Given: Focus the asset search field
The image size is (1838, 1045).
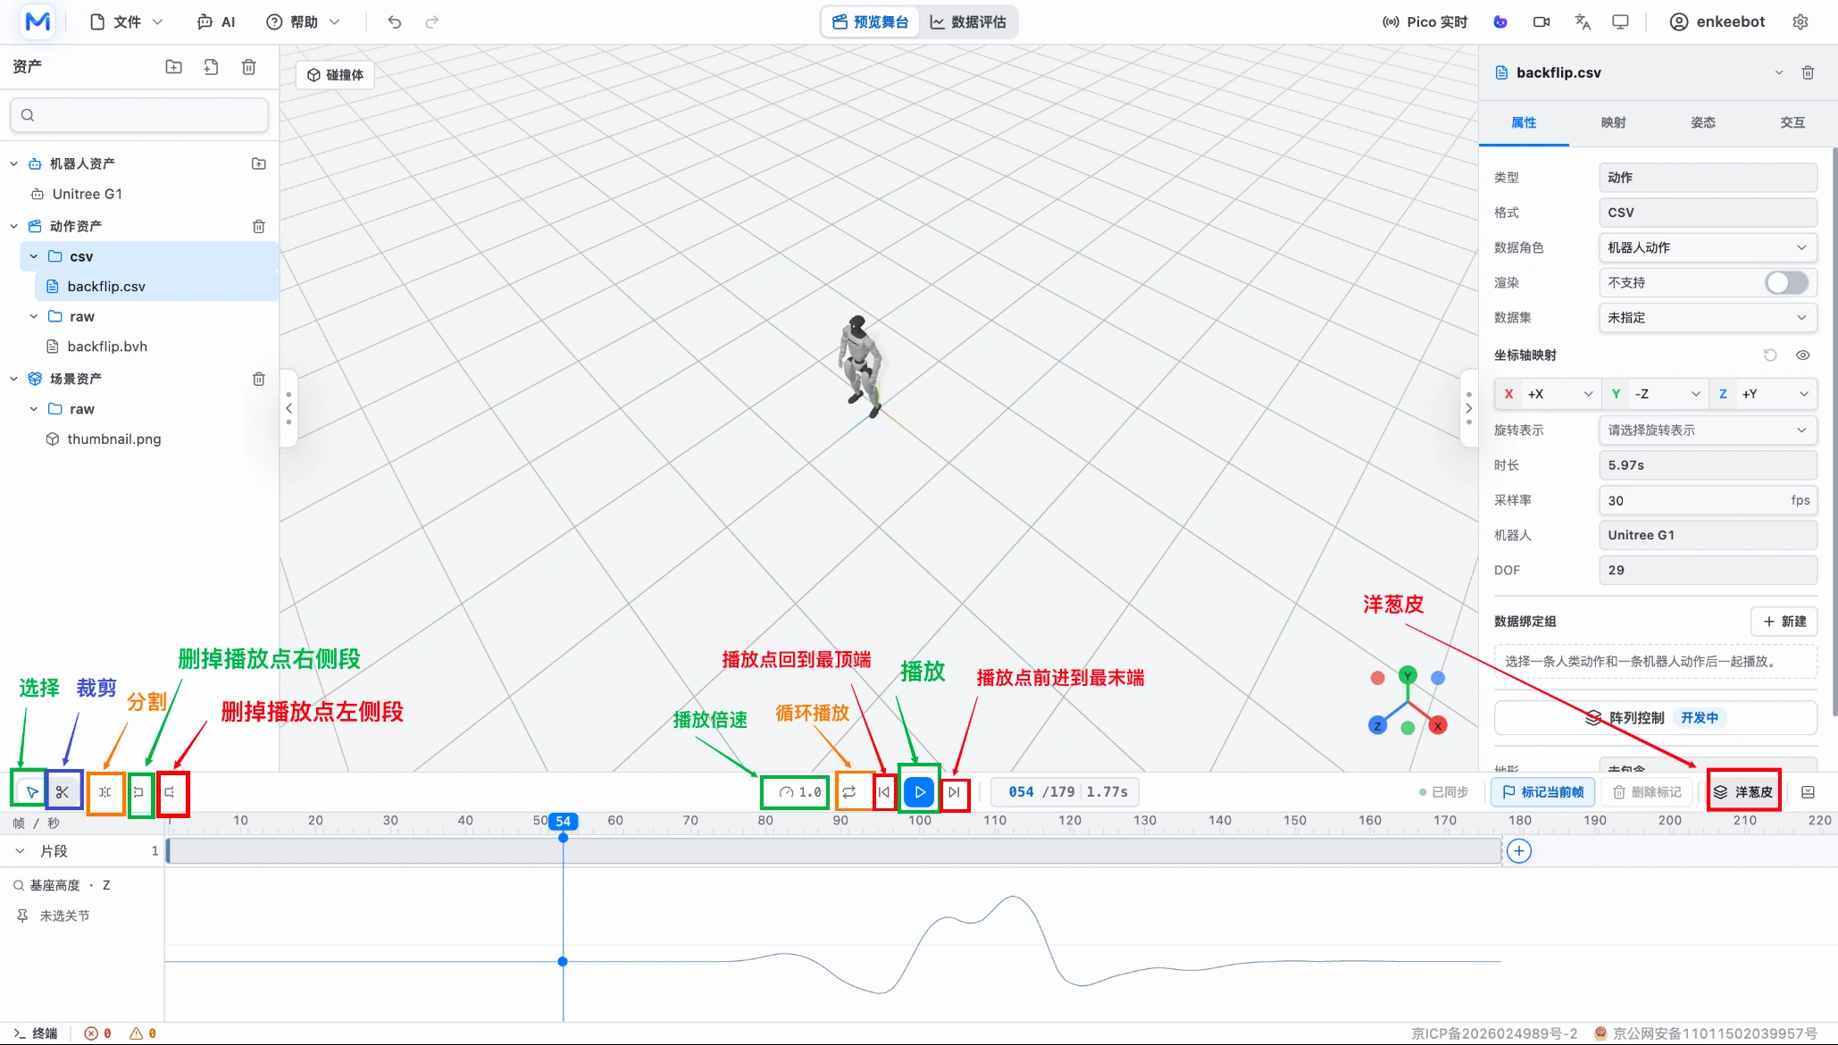Looking at the screenshot, I should point(139,114).
